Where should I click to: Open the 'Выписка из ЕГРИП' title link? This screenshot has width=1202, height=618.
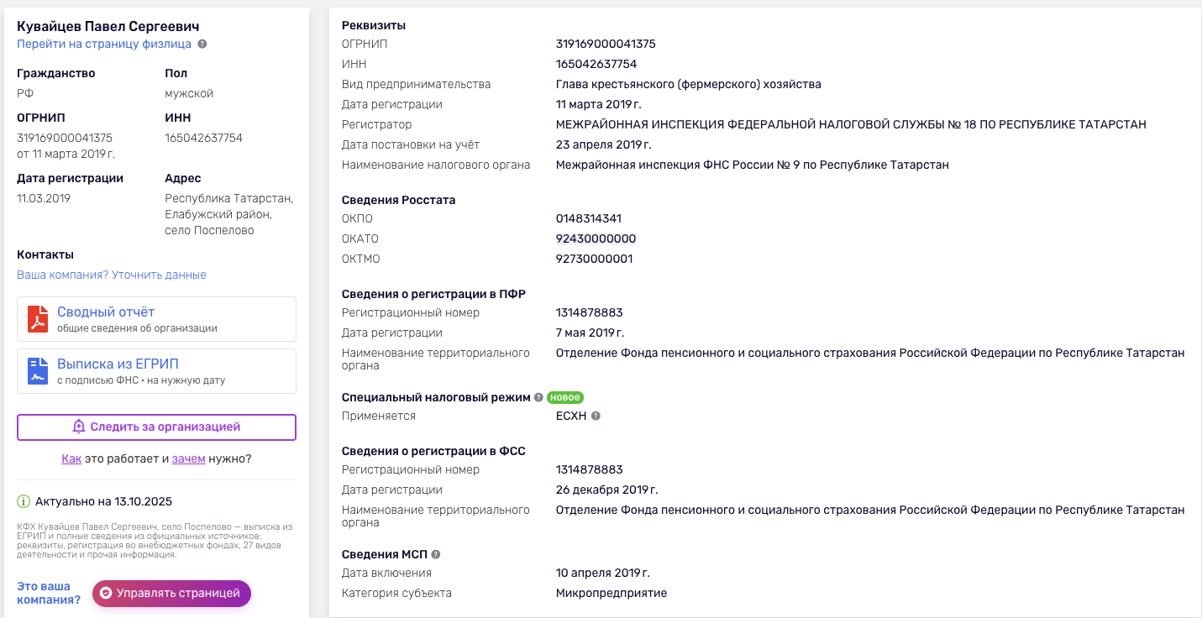118,364
